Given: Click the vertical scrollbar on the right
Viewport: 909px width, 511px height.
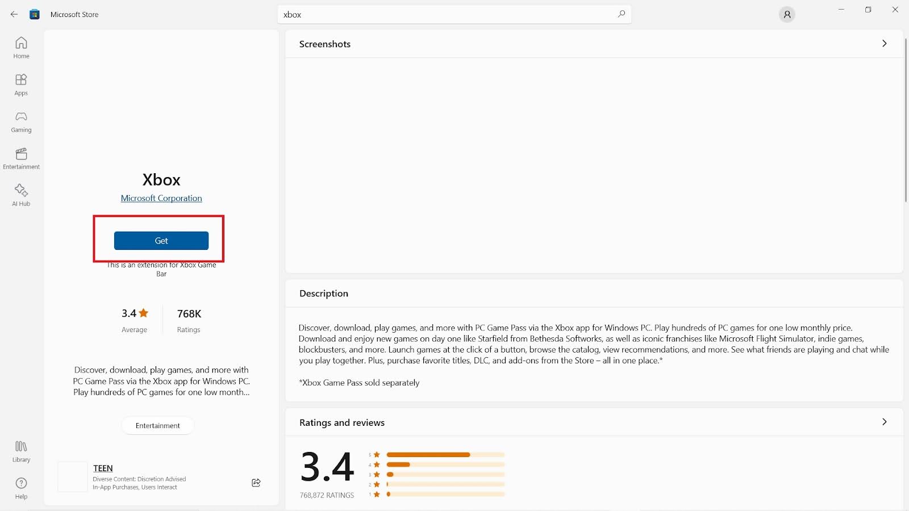Looking at the screenshot, I should tap(906, 119).
